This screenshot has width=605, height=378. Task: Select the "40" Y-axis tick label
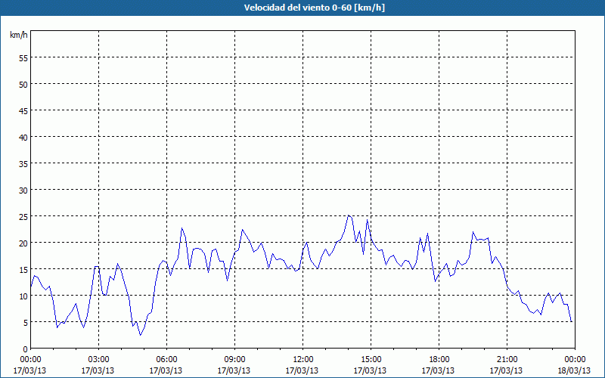[23, 138]
